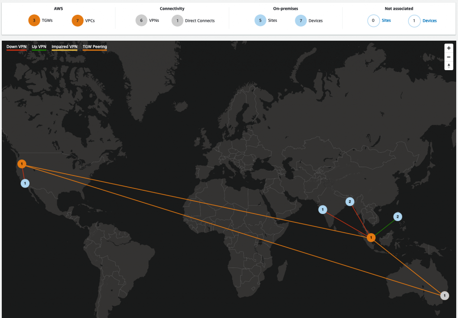This screenshot has height=318, width=458.
Task: Click the Direct Connects count circle
Action: coord(177,21)
